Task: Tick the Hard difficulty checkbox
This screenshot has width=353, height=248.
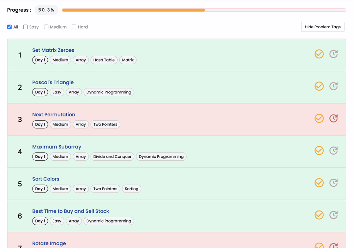Action: coord(74,27)
